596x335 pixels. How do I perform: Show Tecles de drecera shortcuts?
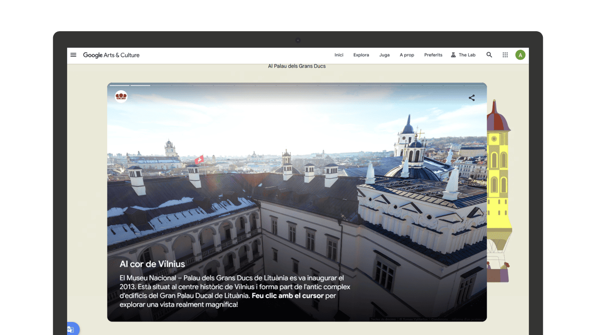(x=383, y=319)
